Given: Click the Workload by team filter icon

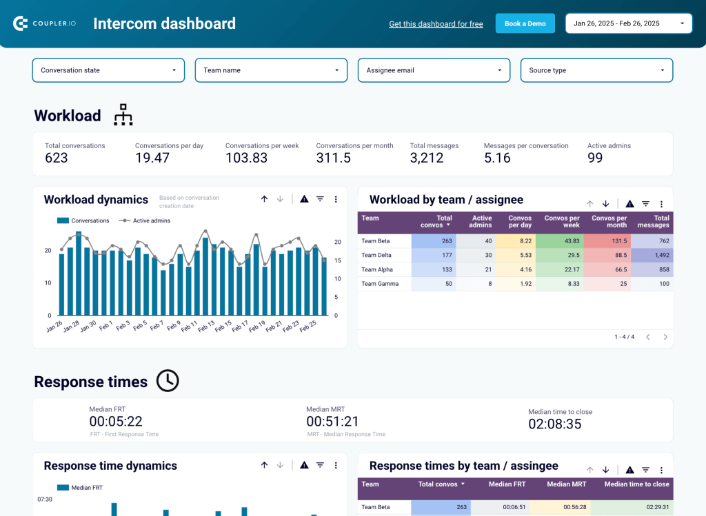Looking at the screenshot, I should 645,204.
